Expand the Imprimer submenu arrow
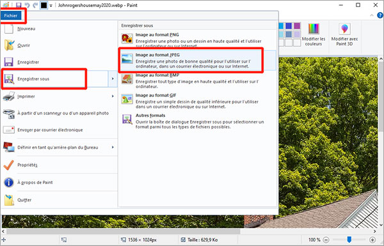The image size is (384, 246). 113,96
